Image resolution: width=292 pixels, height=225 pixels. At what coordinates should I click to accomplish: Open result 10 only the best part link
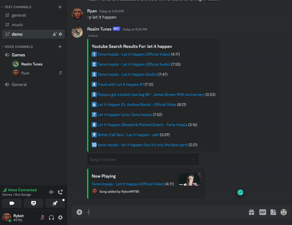click(x=143, y=145)
